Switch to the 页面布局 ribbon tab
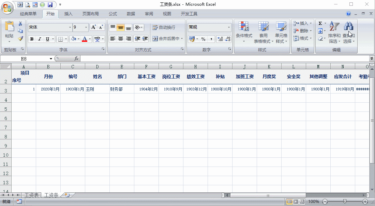The width and height of the screenshot is (375, 206). (90, 14)
